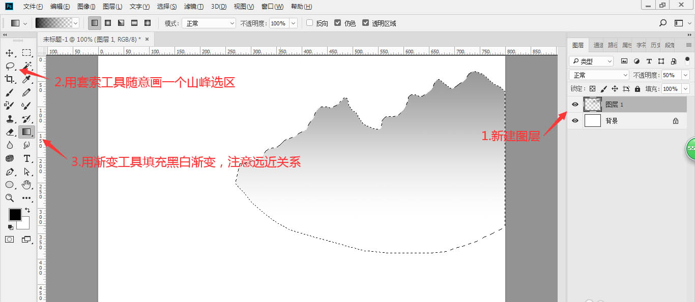Click the foreground color swatch
Image resolution: width=695 pixels, height=302 pixels.
point(15,214)
